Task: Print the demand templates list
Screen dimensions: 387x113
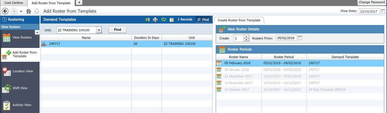Action: [x=156, y=20]
